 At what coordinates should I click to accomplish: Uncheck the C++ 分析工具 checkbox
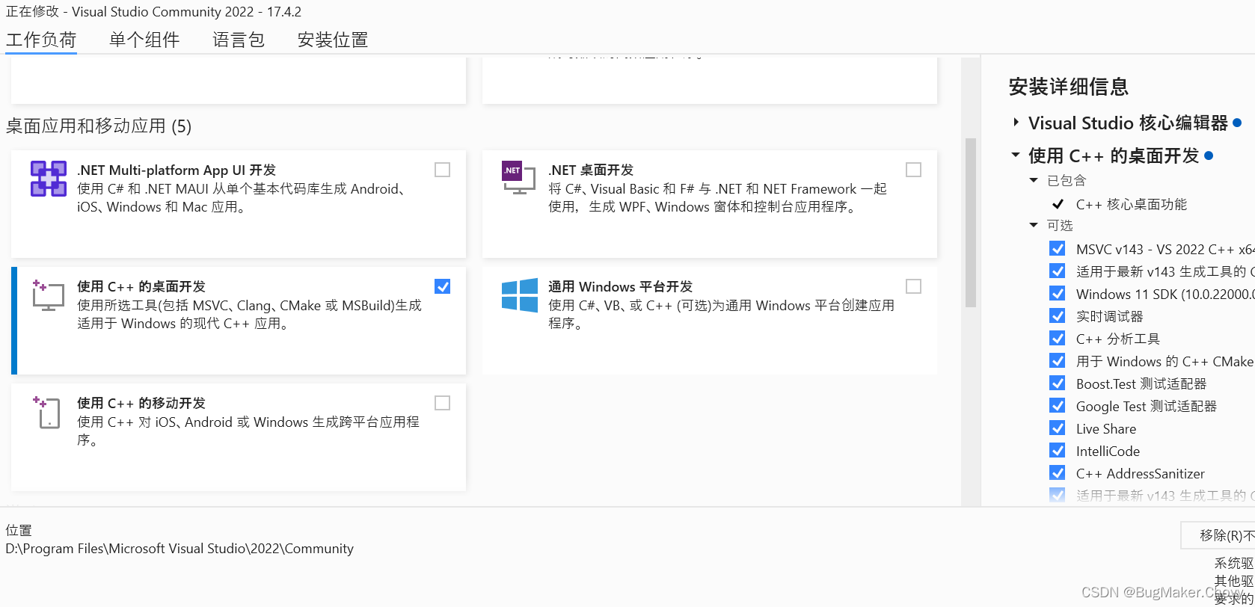1058,338
